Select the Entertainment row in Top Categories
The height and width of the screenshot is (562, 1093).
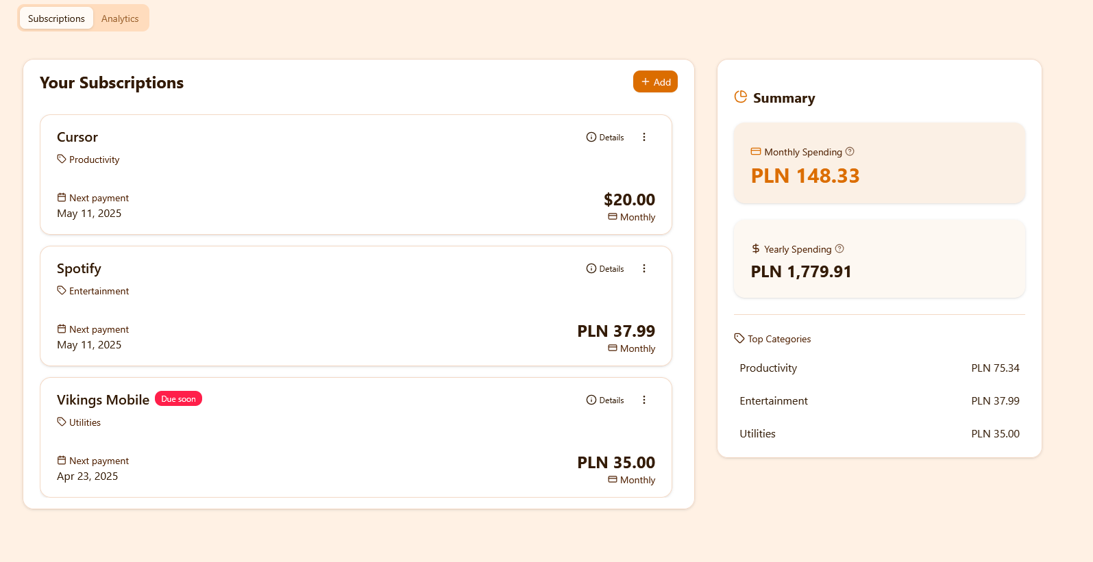click(x=879, y=401)
